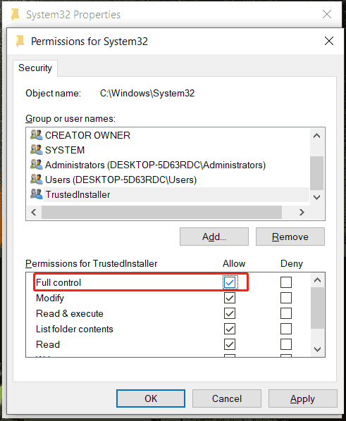Uncheck Allow for Read & execute
Viewport: 346px width, 421px height.
(x=230, y=313)
